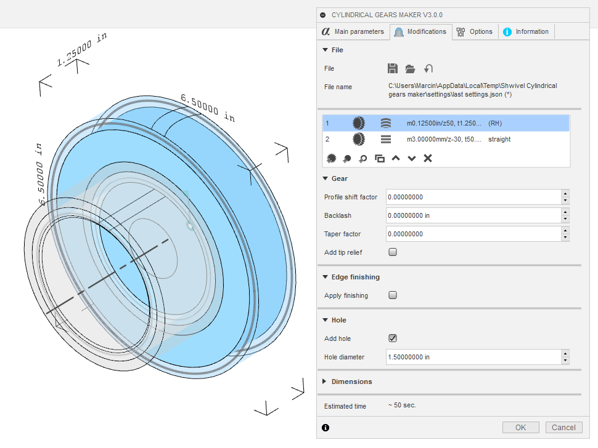This screenshot has width=598, height=448.
Task: Open the Information tab
Action: tap(526, 31)
